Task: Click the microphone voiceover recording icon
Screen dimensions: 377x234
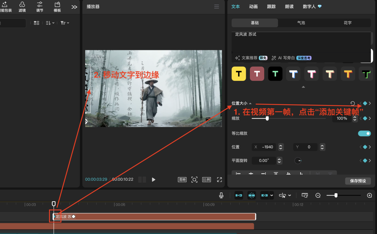Action: coord(221,195)
